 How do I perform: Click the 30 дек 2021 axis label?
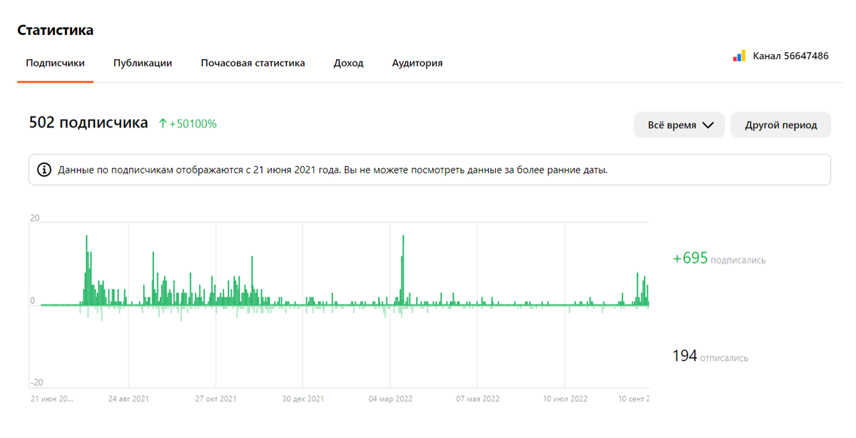(x=303, y=399)
